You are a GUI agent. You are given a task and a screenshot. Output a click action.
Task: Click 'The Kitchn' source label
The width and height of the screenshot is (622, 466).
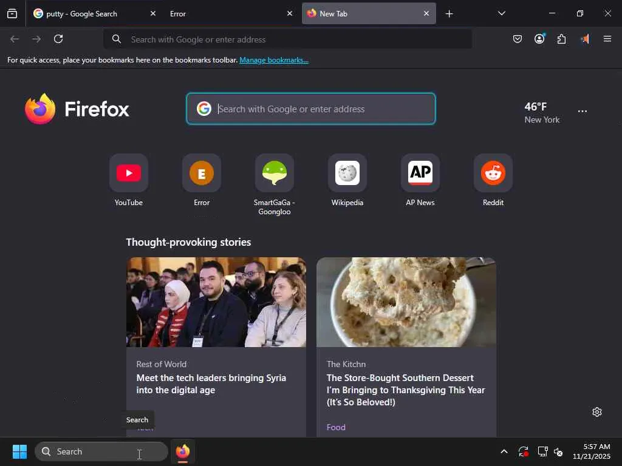(346, 364)
